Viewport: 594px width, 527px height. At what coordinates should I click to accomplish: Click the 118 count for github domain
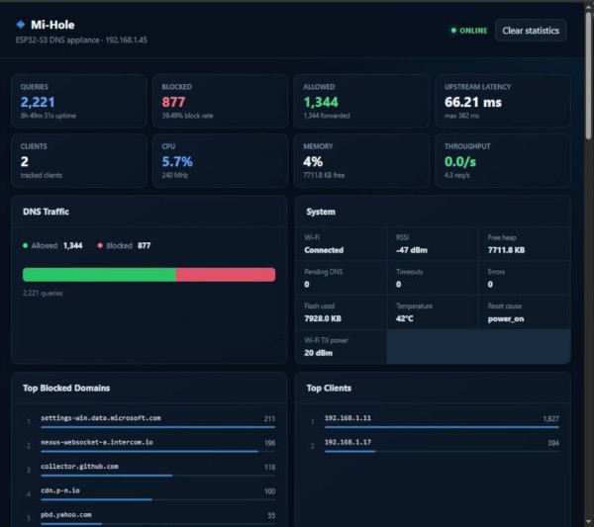(269, 468)
